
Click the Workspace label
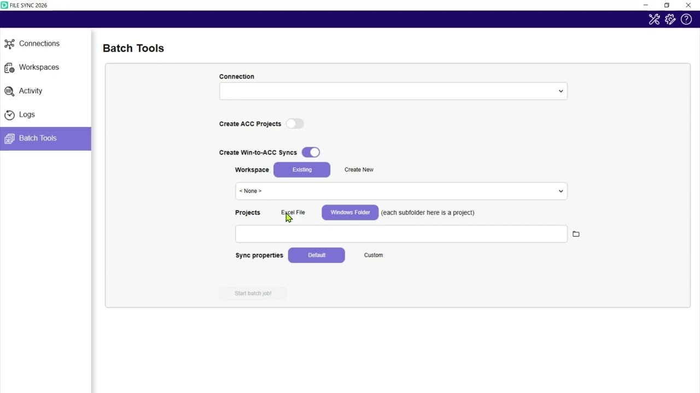(x=252, y=170)
